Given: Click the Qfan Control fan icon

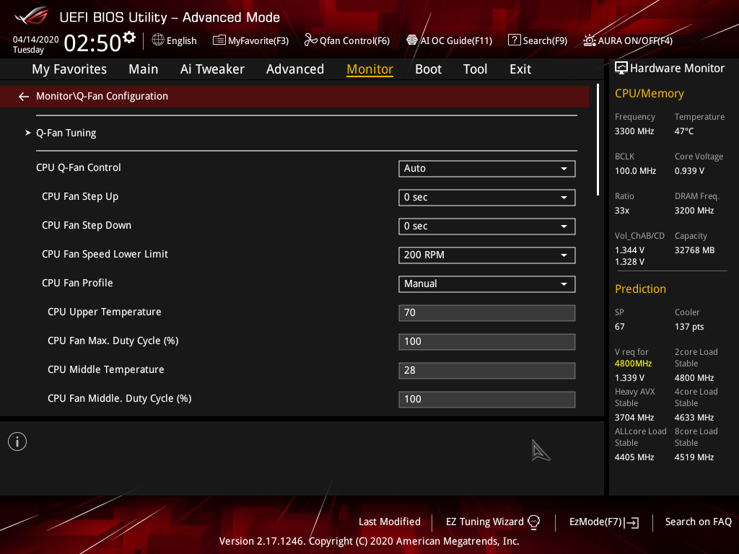Looking at the screenshot, I should (310, 40).
